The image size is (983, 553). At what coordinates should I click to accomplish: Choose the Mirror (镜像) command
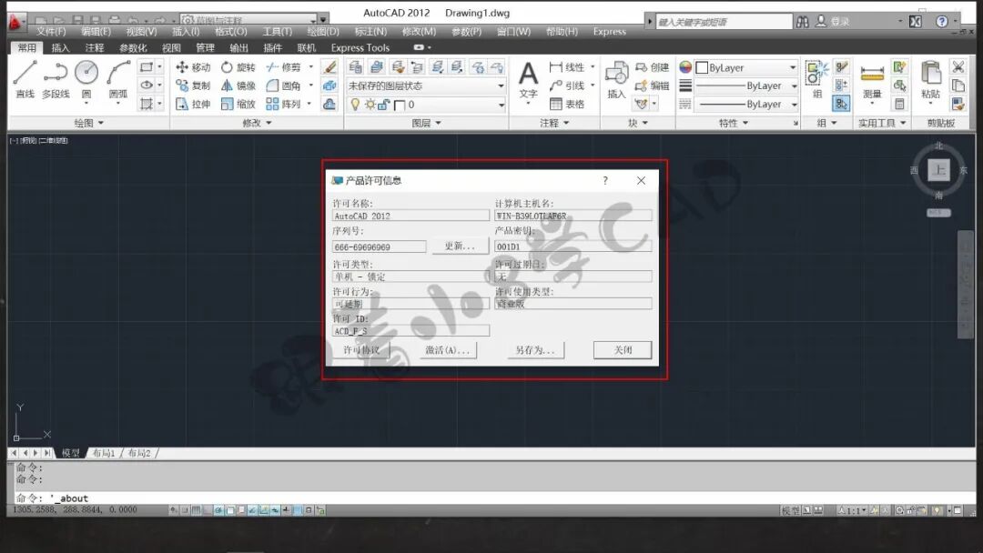pyautogui.click(x=238, y=85)
